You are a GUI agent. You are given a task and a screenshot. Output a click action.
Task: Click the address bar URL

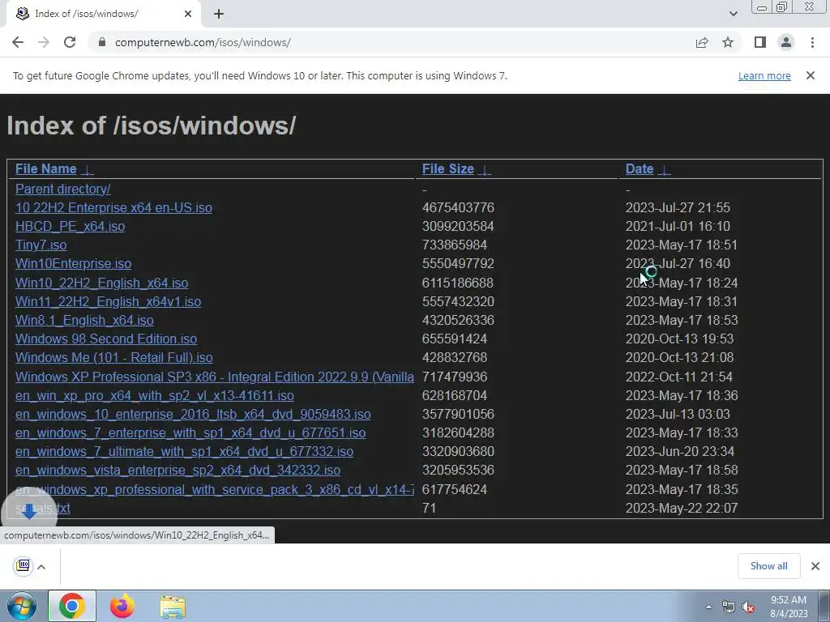pos(203,42)
